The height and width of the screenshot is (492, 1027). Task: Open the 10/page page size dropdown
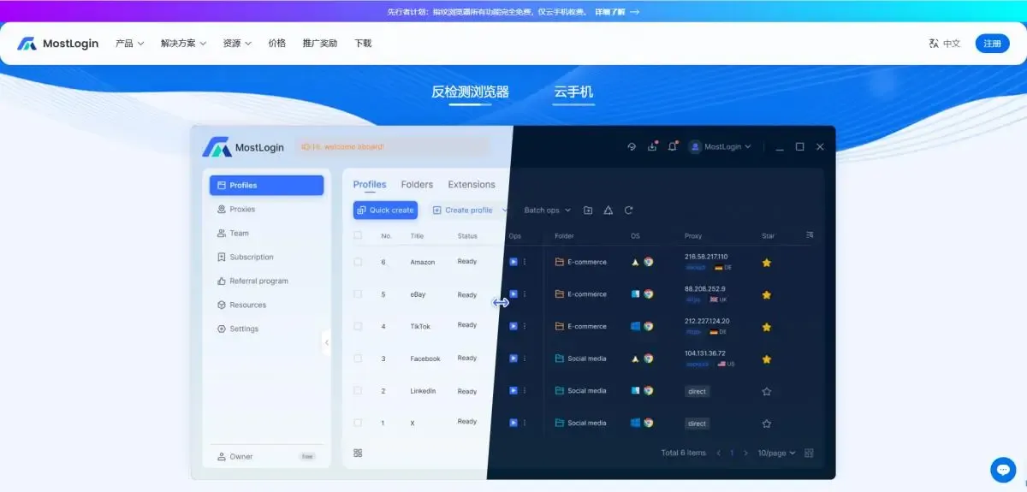coord(777,453)
